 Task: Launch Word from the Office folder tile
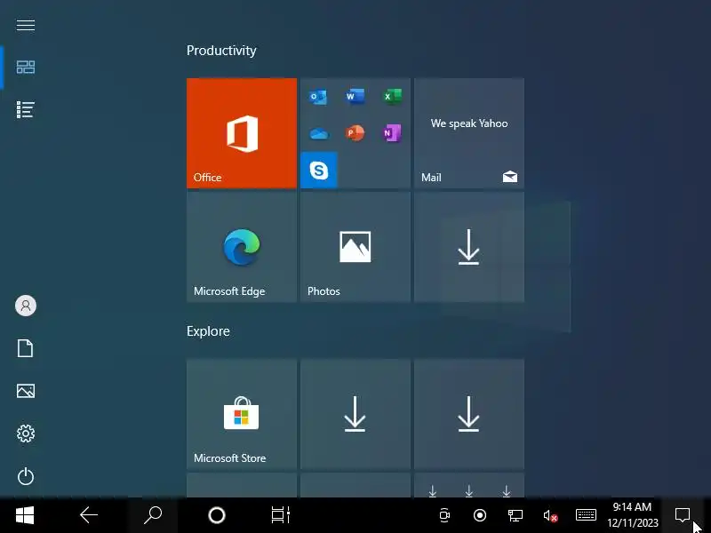[x=355, y=97]
